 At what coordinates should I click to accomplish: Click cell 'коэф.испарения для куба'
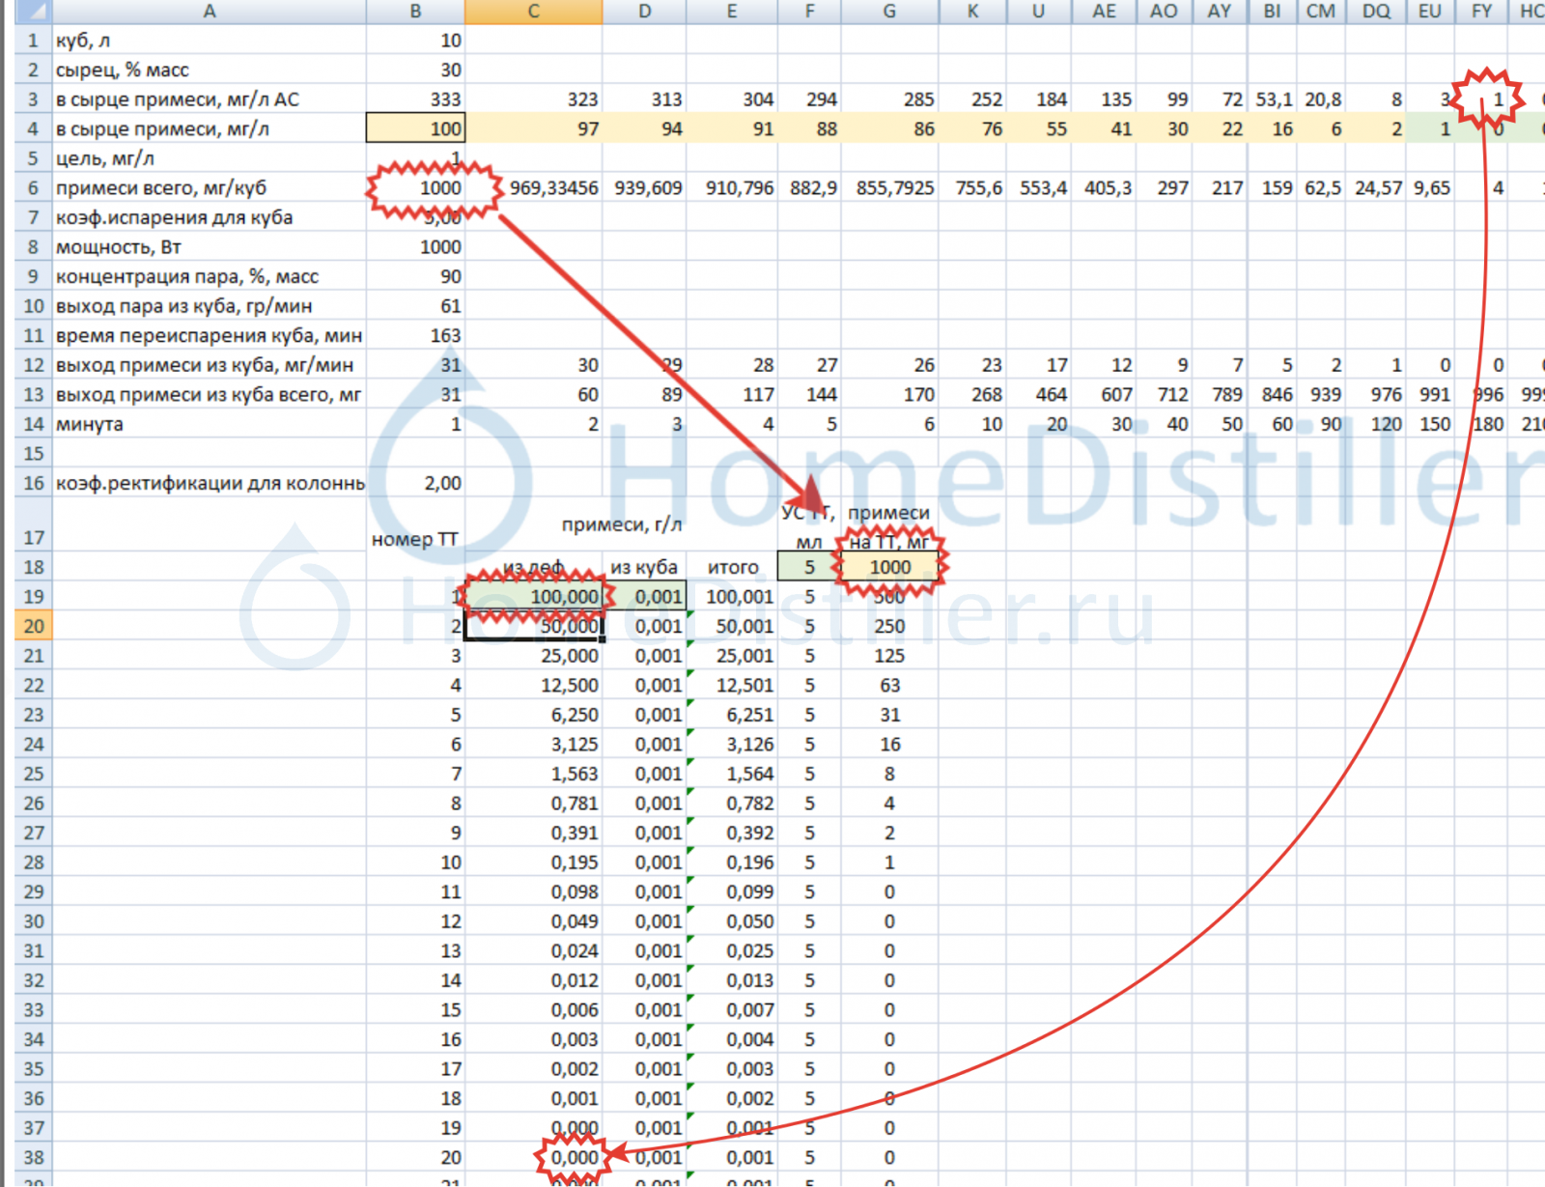click(x=210, y=217)
